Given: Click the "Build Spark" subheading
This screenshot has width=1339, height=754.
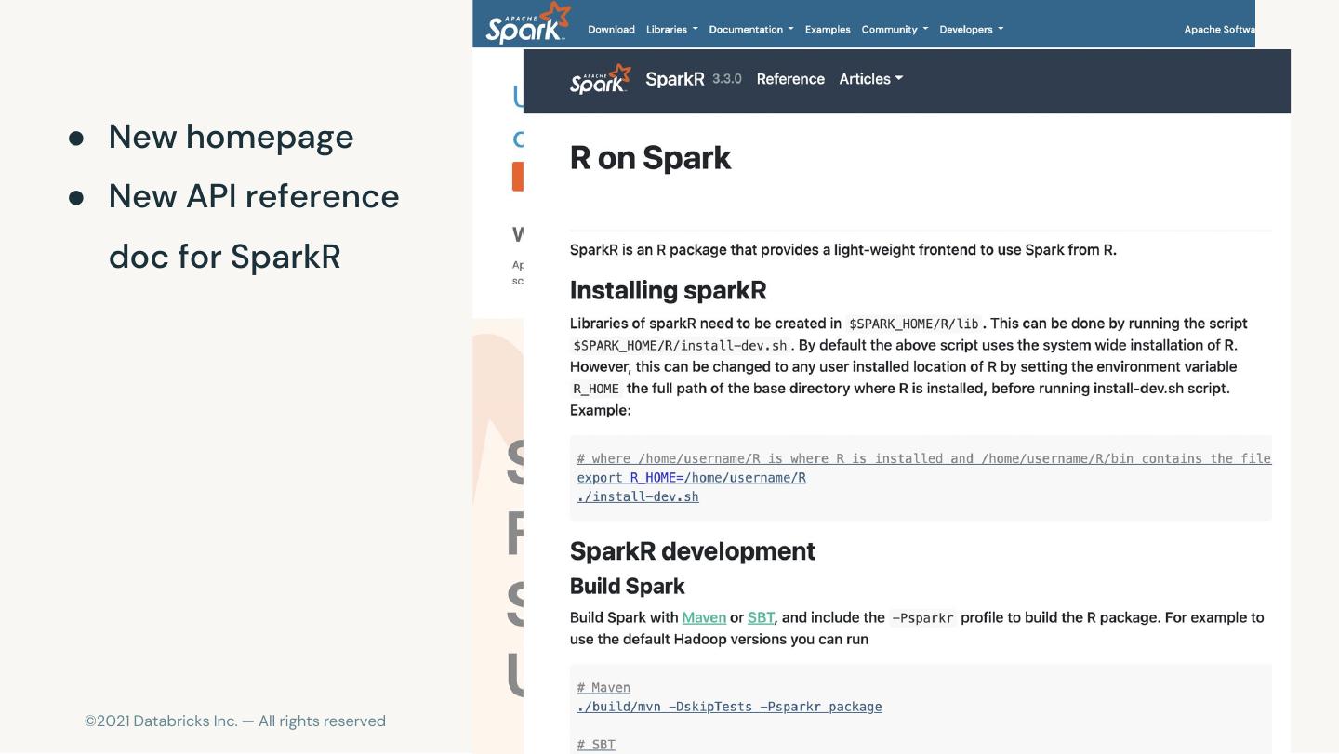Looking at the screenshot, I should click(627, 587).
